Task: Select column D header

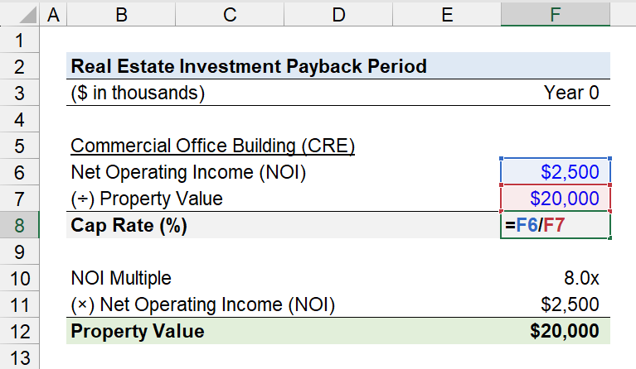Action: click(x=338, y=15)
